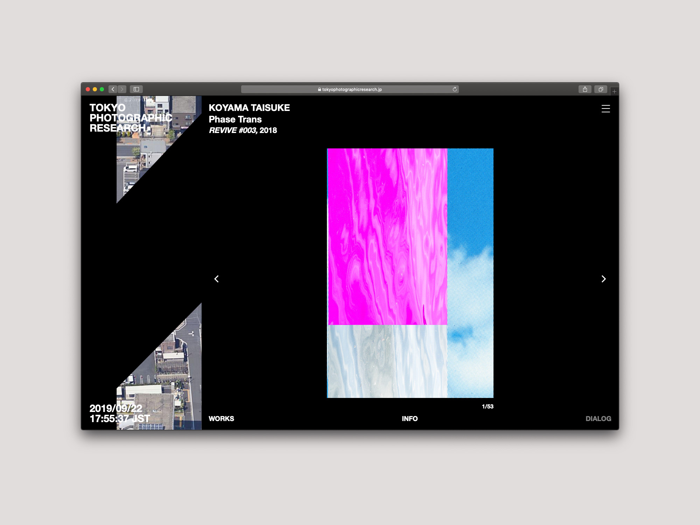Click Safari forward navigation button
Screen dimensions: 700x525
coord(122,89)
